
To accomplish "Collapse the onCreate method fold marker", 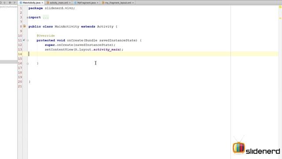I will (27, 40).
